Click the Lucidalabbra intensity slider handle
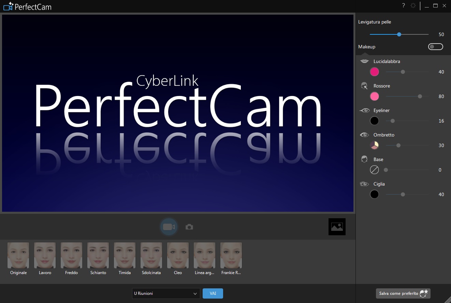 [x=403, y=72]
